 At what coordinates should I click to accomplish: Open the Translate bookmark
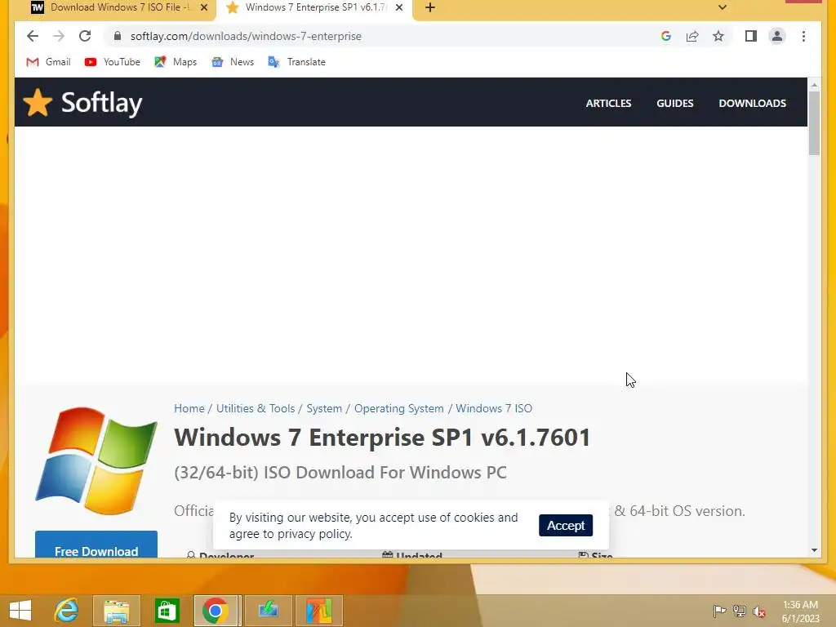tap(297, 62)
